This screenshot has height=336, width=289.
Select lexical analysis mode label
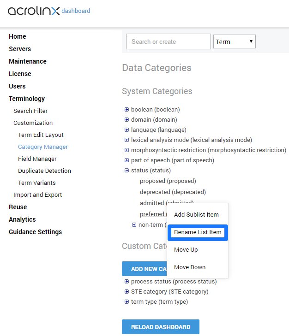192,140
